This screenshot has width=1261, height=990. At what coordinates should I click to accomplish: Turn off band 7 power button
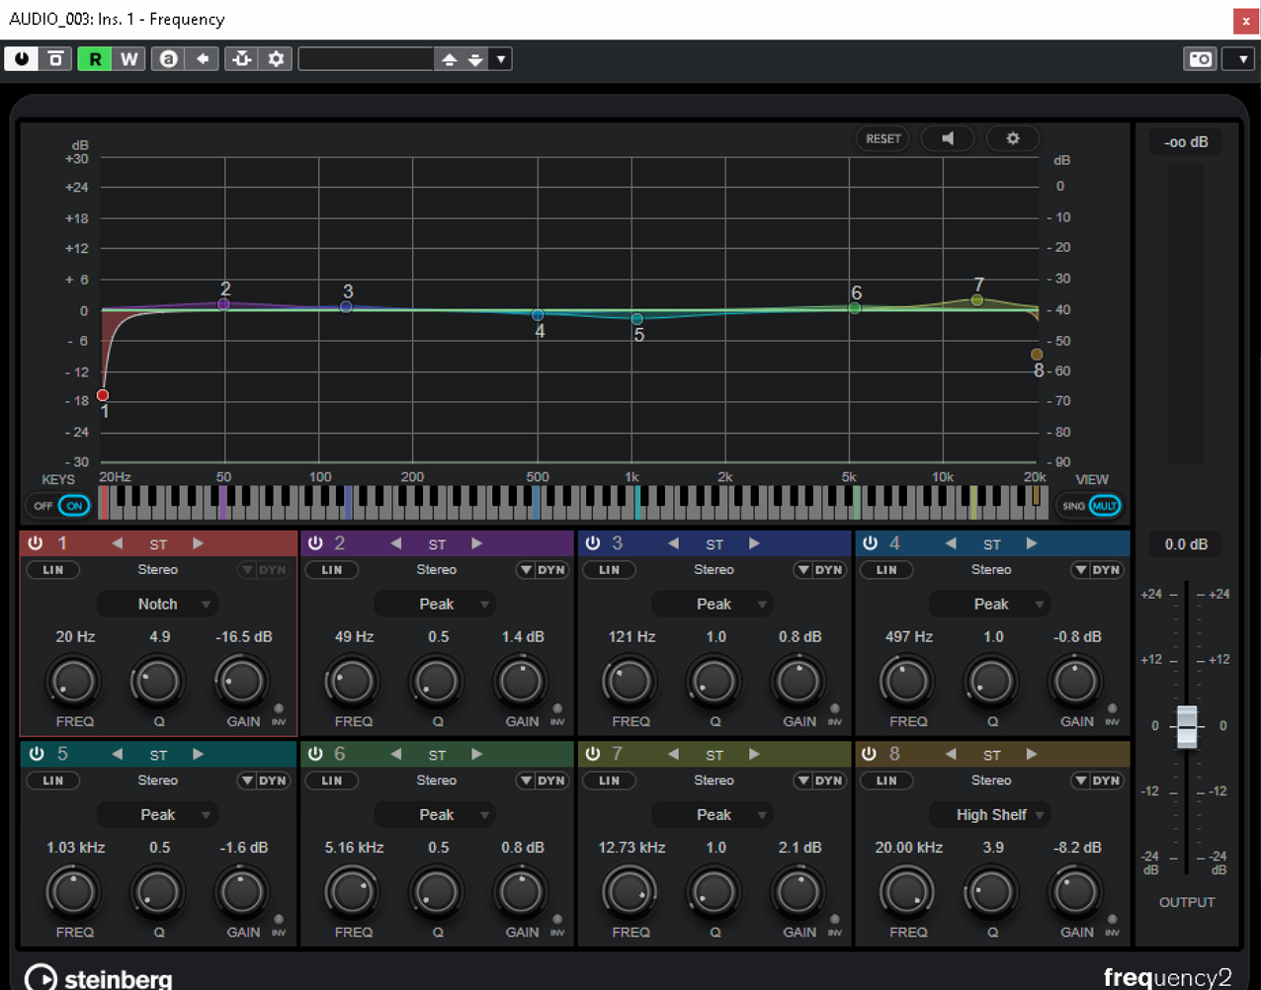click(x=593, y=754)
